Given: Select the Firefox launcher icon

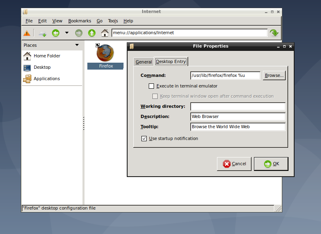Looking at the screenshot, I should pos(105,53).
